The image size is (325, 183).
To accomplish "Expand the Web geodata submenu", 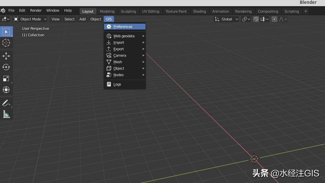I will [x=124, y=36].
